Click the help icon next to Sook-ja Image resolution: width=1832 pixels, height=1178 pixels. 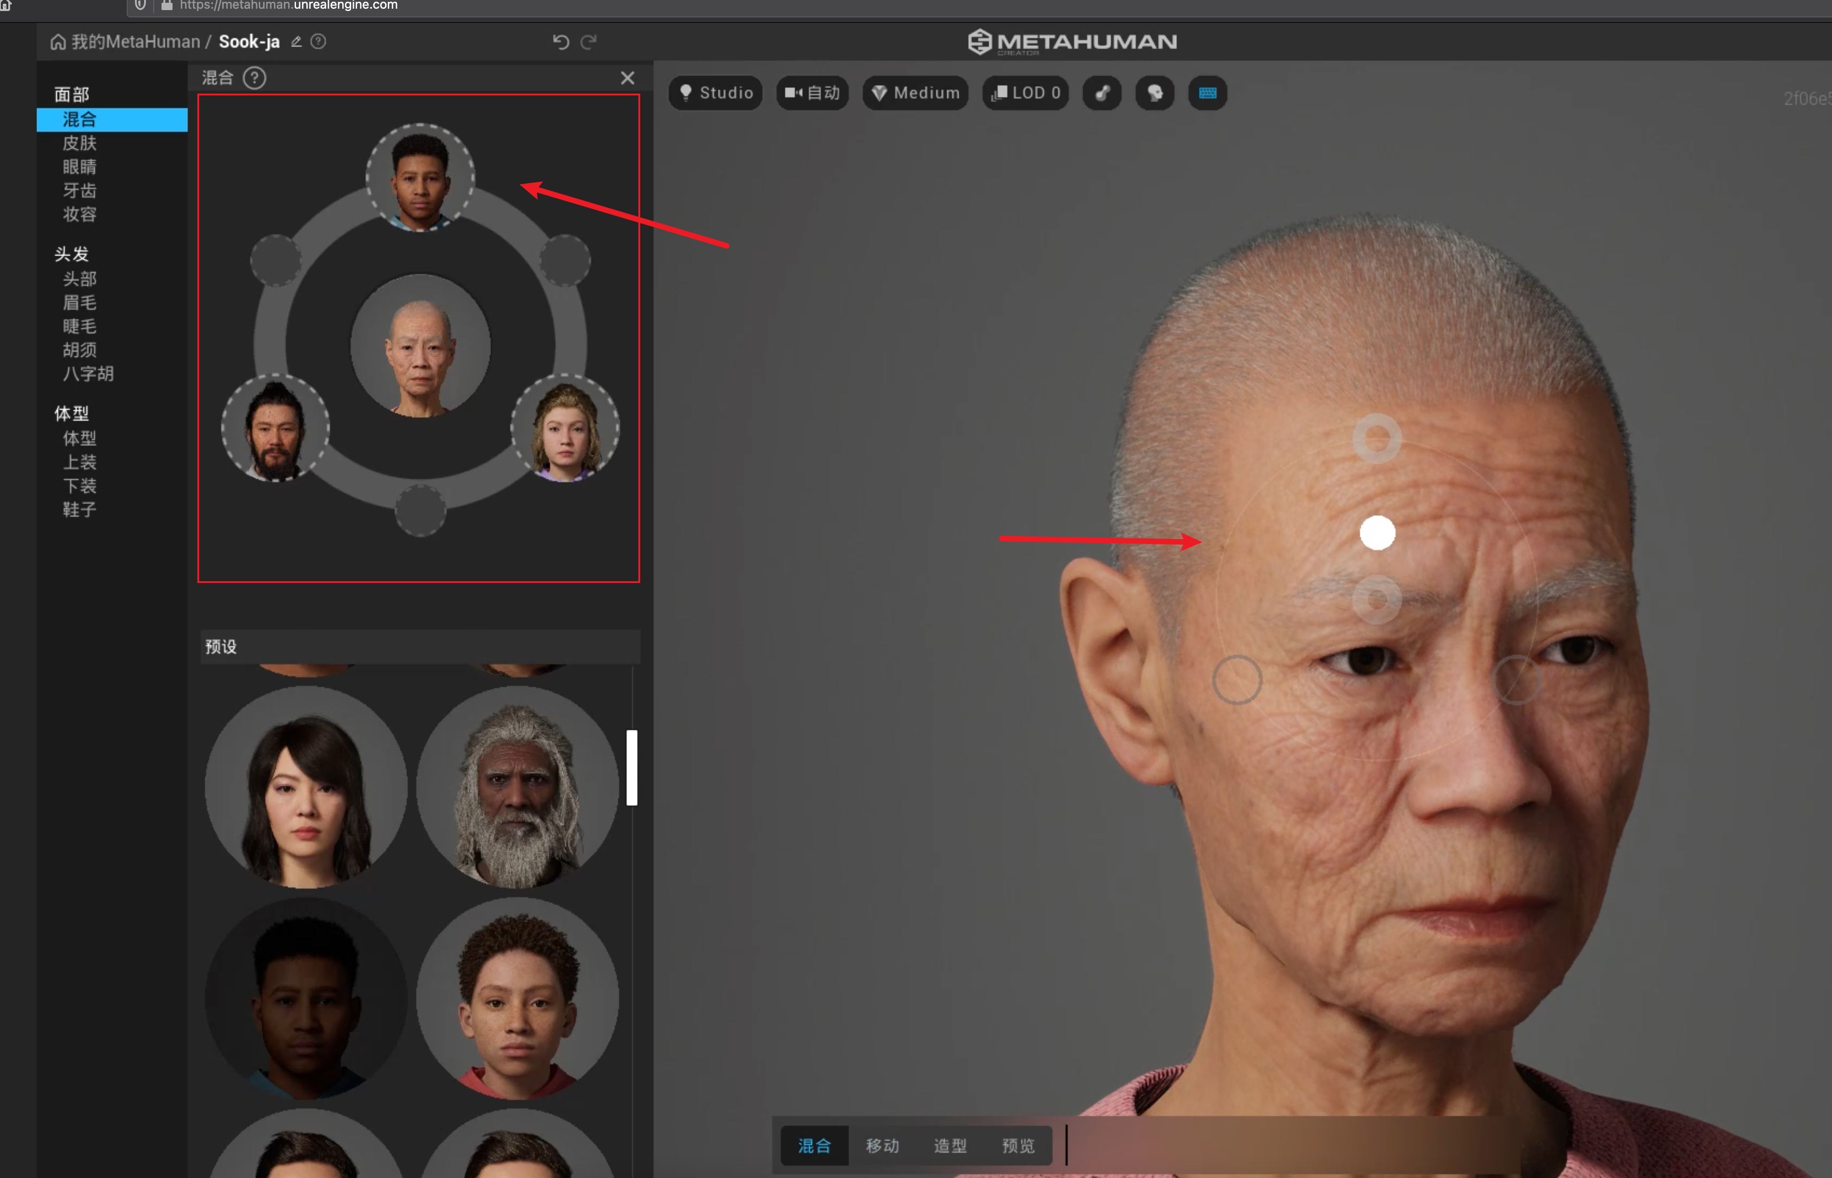[x=318, y=41]
